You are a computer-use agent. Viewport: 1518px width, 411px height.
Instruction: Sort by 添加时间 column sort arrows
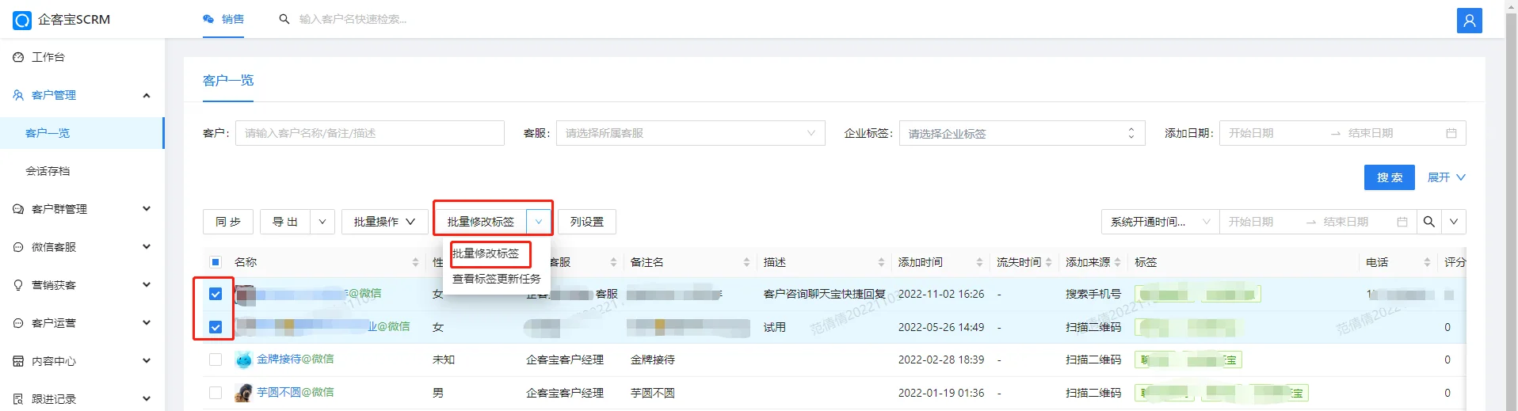(979, 262)
